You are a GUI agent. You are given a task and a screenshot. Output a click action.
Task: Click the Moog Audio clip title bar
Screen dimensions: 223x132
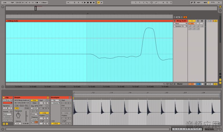point(89,21)
